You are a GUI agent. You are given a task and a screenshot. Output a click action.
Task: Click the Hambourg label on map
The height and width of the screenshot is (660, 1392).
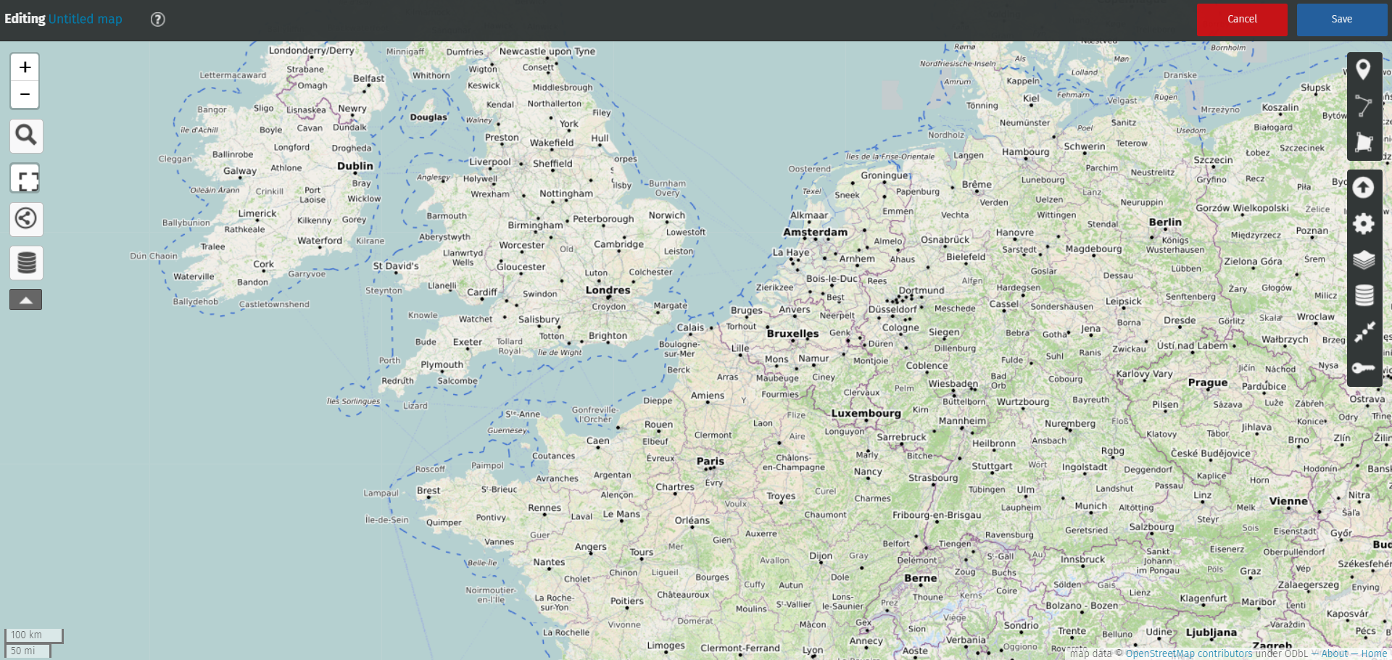coord(1025,152)
